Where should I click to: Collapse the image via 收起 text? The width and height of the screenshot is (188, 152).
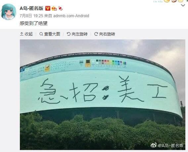tap(29, 34)
